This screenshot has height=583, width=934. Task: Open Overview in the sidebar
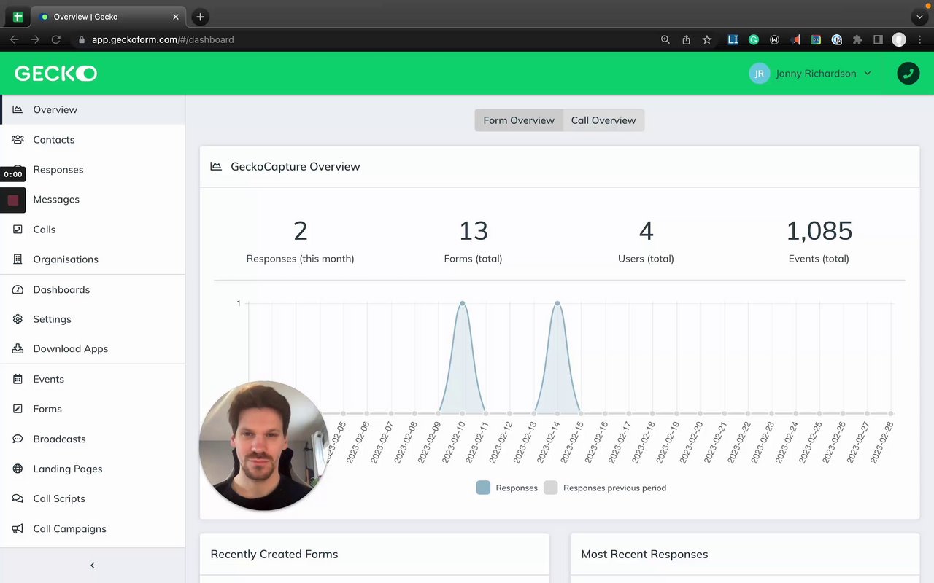click(93, 109)
